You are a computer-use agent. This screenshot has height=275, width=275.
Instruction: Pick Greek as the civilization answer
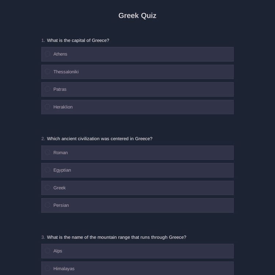tap(48, 187)
